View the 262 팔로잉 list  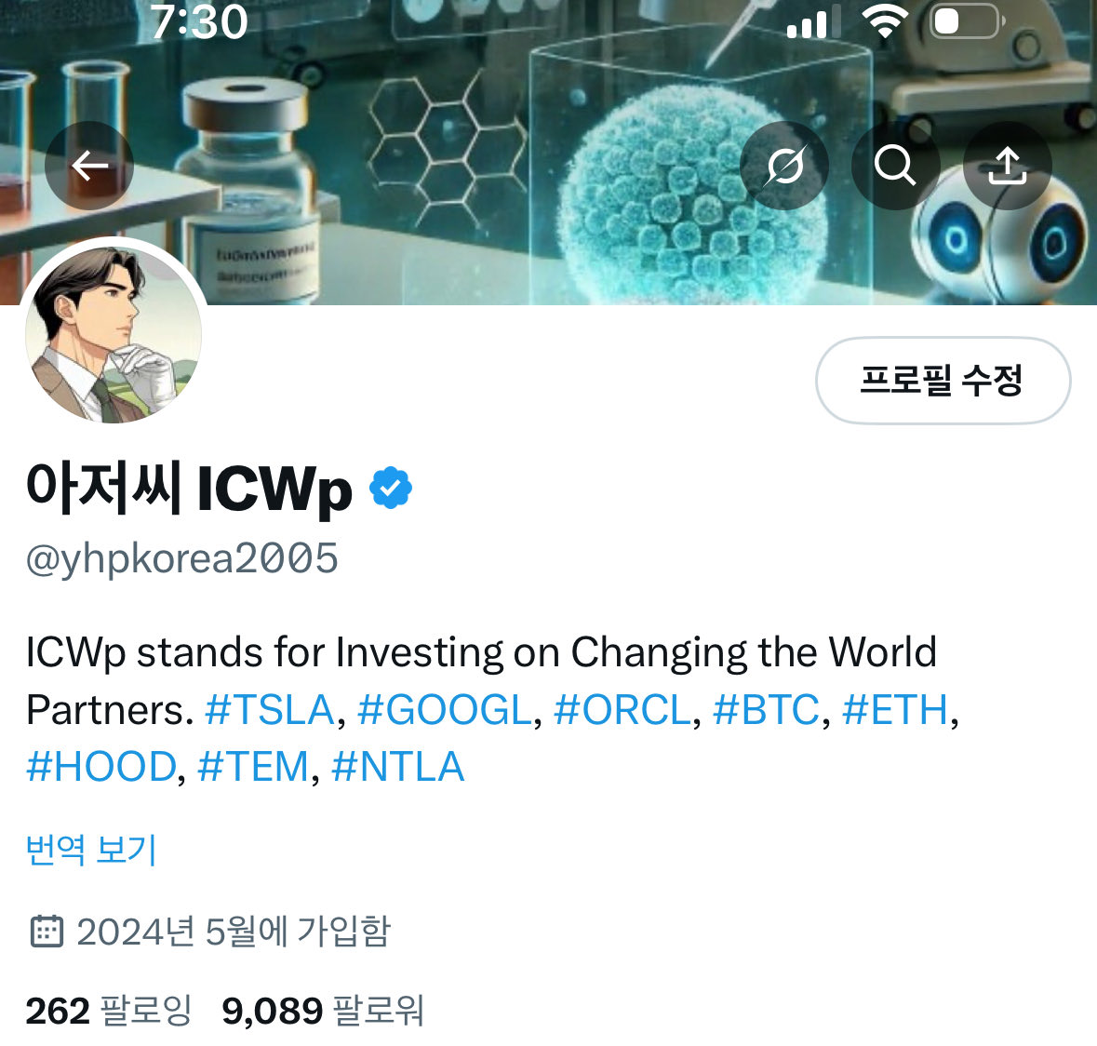point(109,1011)
